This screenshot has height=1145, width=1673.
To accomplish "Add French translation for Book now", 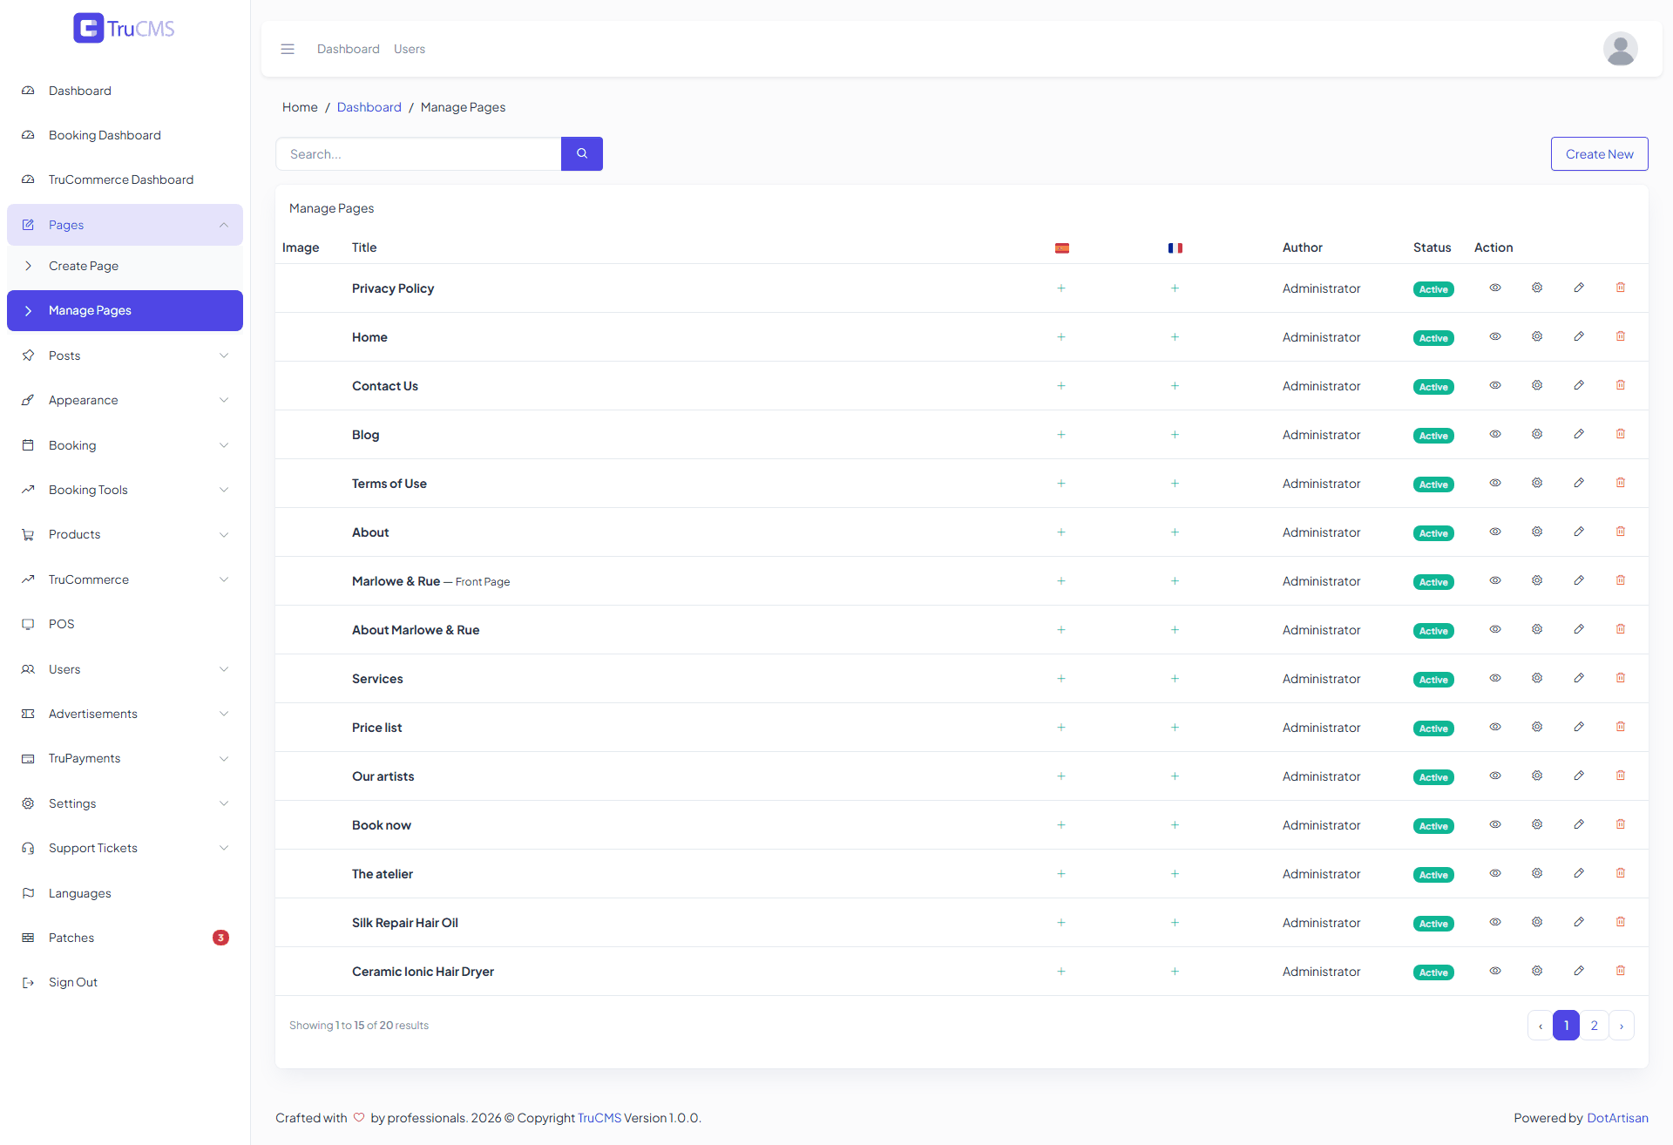I will 1175,824.
